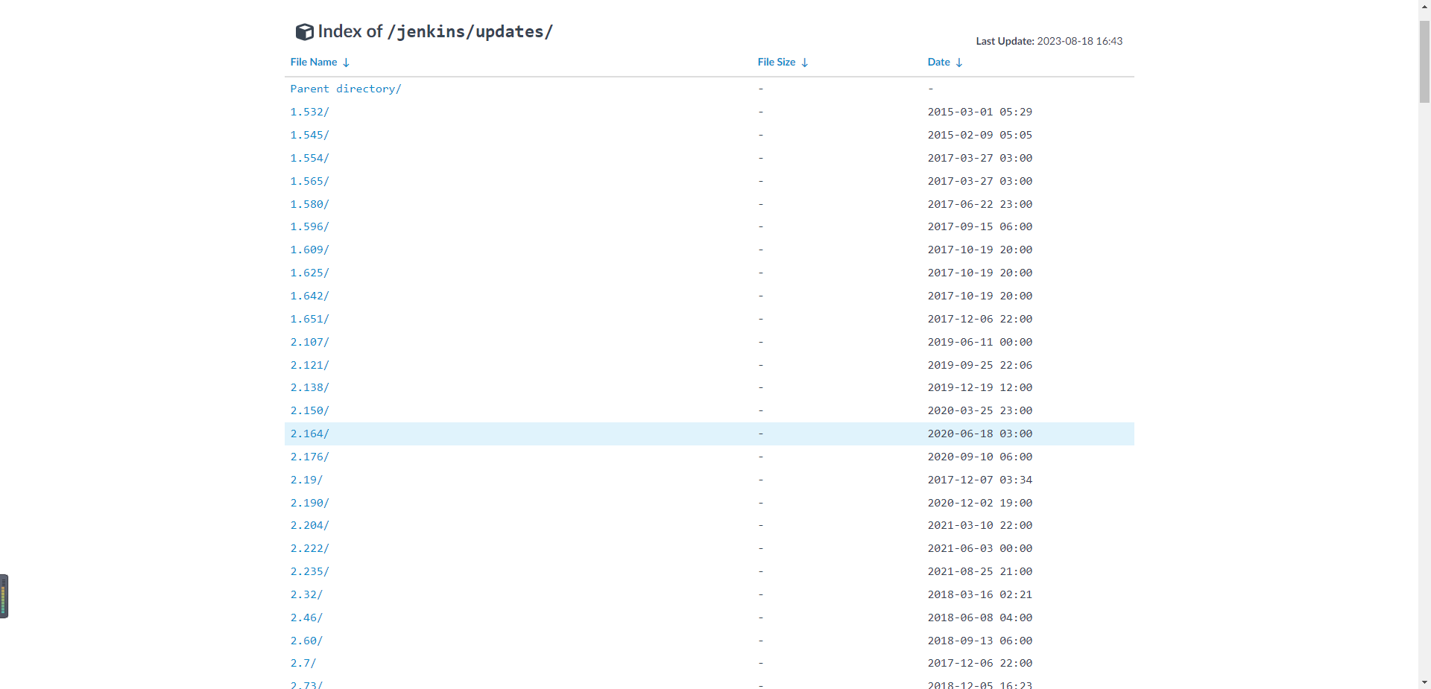
Task: Select the Index of /jenkins/updates/ heading
Action: 435,31
